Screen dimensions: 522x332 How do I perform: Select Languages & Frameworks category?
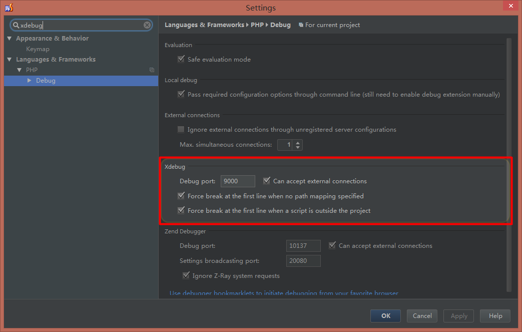pos(56,59)
